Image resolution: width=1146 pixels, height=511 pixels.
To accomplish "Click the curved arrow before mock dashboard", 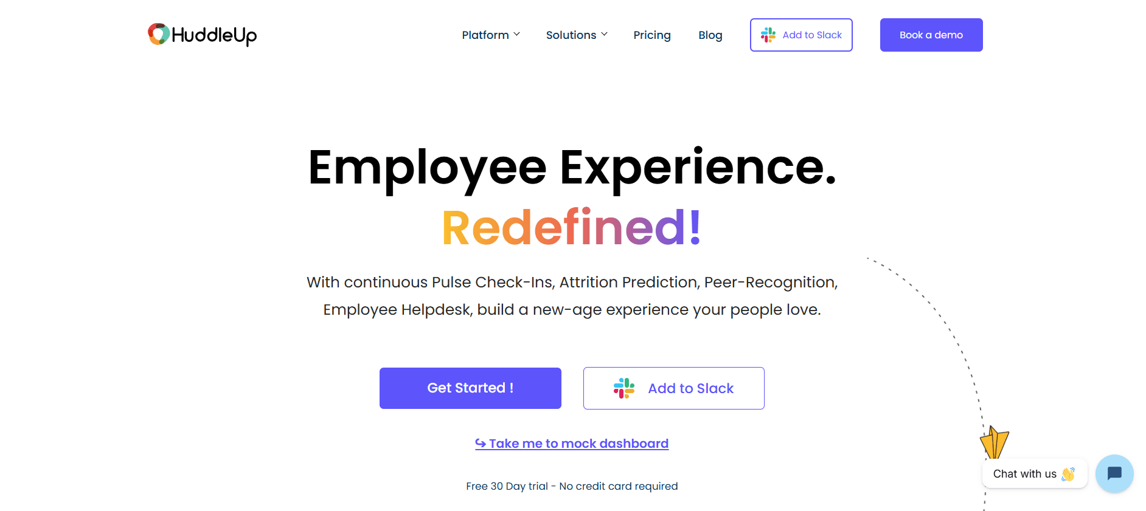I will tap(481, 444).
